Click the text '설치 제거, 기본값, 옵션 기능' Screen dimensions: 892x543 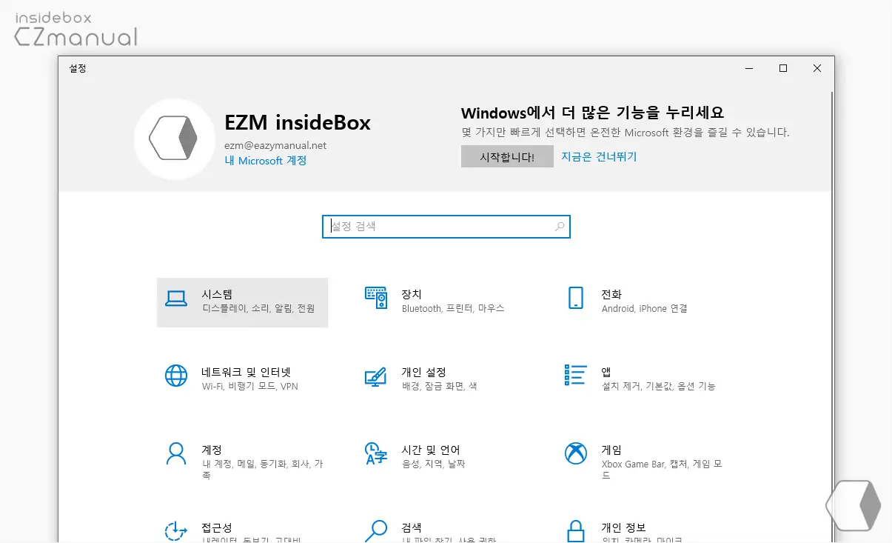[x=659, y=386]
